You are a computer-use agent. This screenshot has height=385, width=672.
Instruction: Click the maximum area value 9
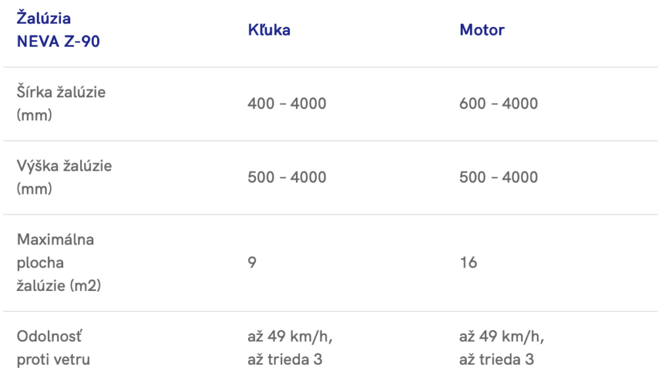coord(252,263)
